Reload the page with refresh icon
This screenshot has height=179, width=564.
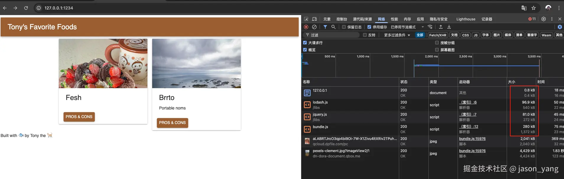point(26,8)
